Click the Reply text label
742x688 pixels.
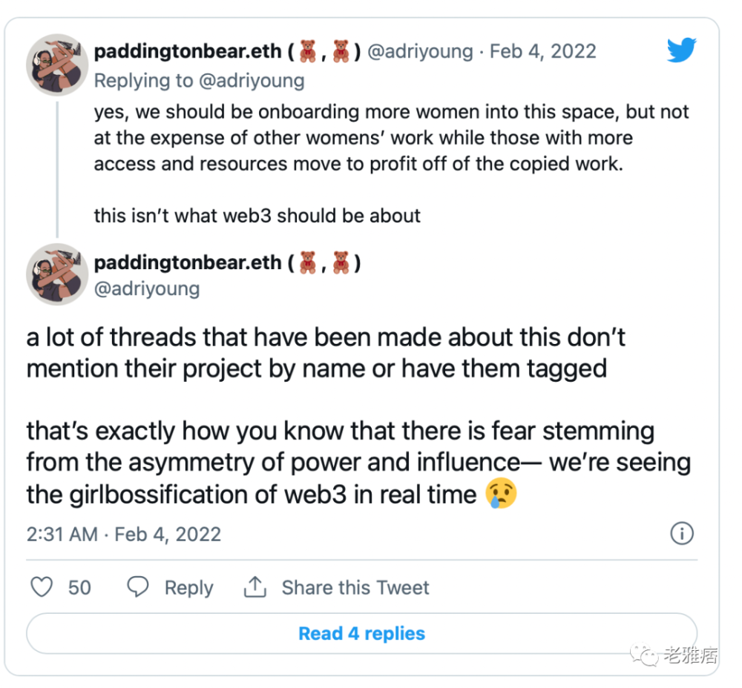188,588
